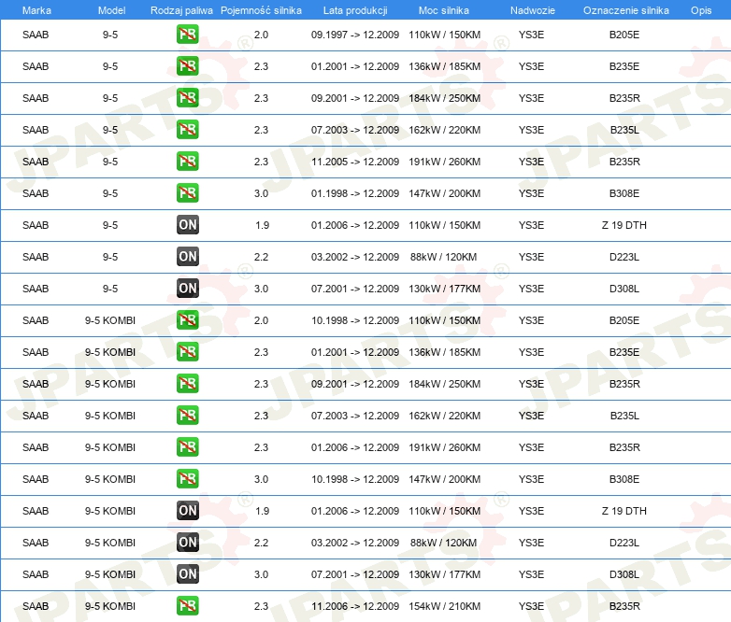Click the petrol icon in the 9-5 KOMBI B205E row
The height and width of the screenshot is (622, 731).
[187, 320]
